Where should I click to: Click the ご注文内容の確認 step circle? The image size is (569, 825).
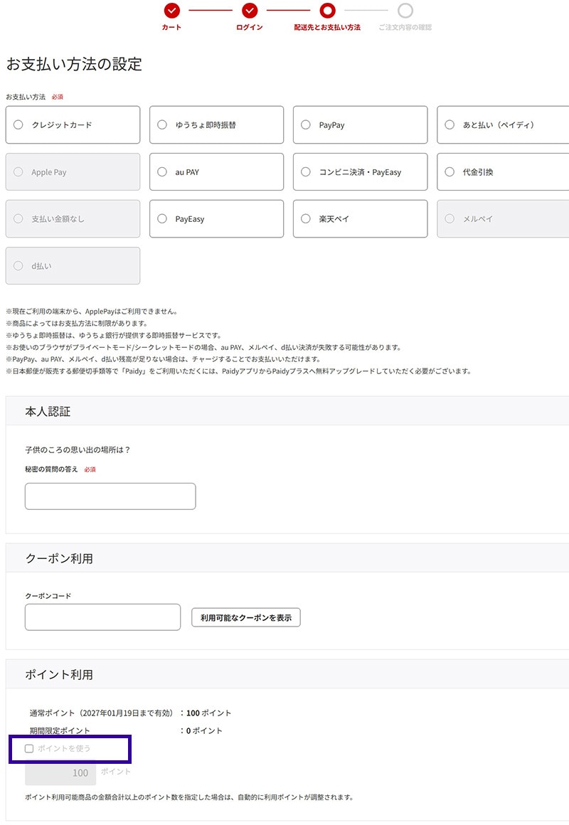(405, 10)
